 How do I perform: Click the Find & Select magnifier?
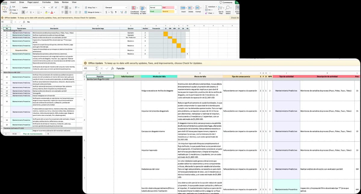(228, 10)
